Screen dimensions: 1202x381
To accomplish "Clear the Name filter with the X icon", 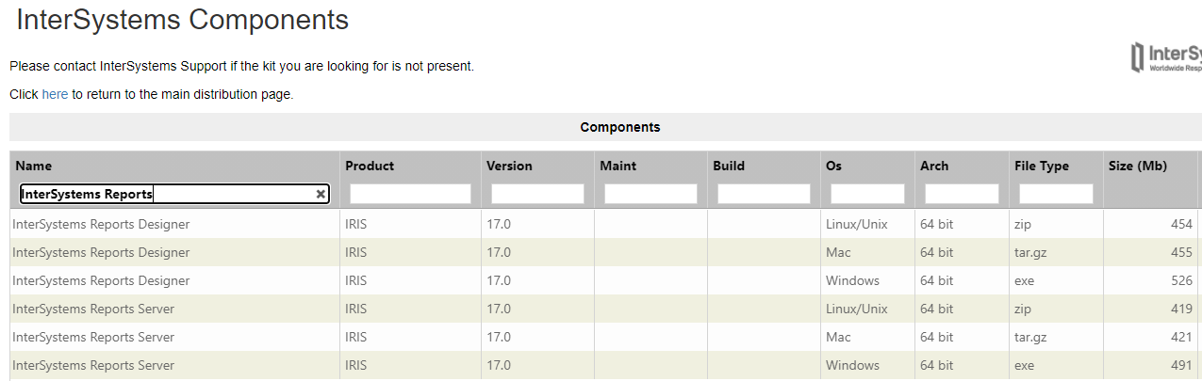I will pos(321,194).
